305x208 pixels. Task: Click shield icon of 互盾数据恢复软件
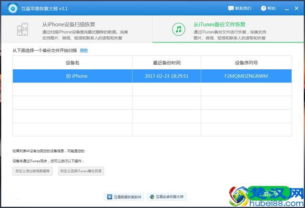point(110,197)
